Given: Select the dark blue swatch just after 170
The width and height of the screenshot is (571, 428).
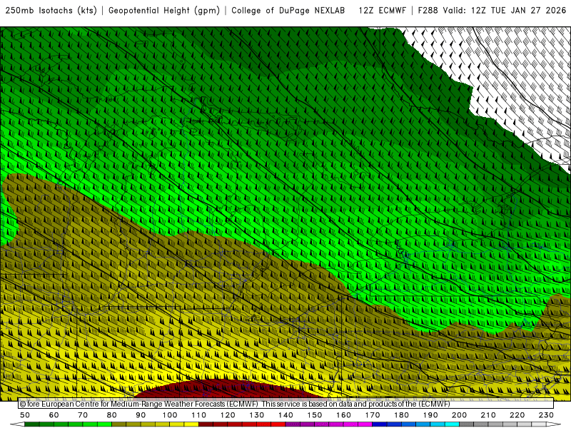Looking at the screenshot, I should tap(380, 424).
